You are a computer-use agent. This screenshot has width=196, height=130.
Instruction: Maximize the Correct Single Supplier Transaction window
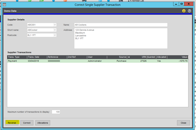pos(182,4)
